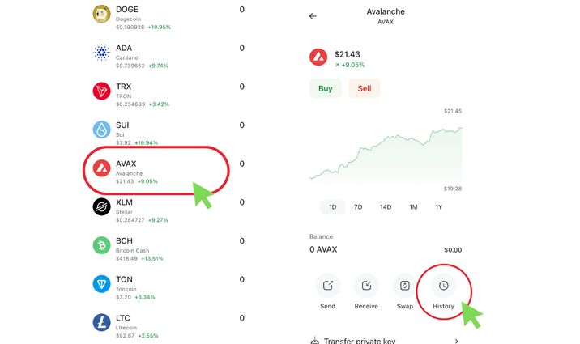Screen dimensions: 580x344
Task: Select the TRON TRX coin icon
Action: (101, 91)
